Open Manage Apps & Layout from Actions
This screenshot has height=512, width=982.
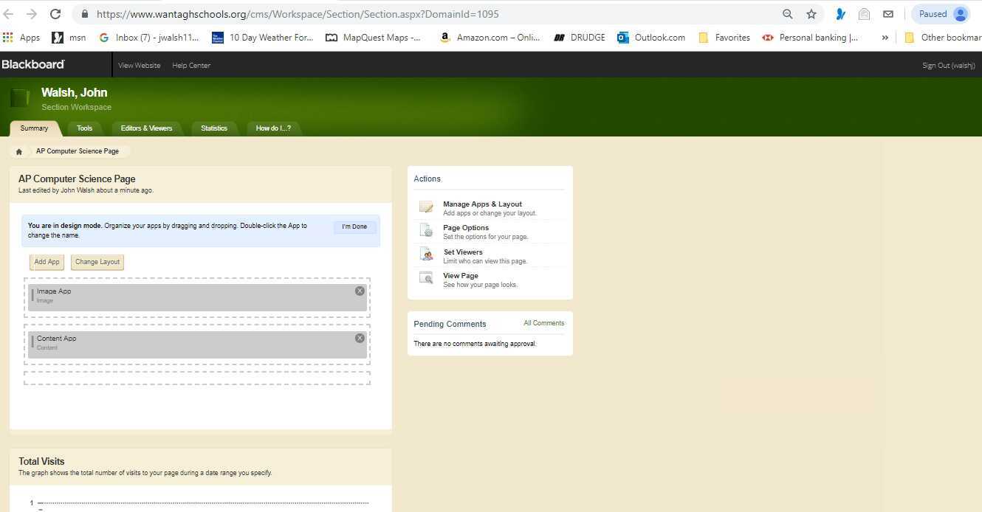click(x=482, y=204)
